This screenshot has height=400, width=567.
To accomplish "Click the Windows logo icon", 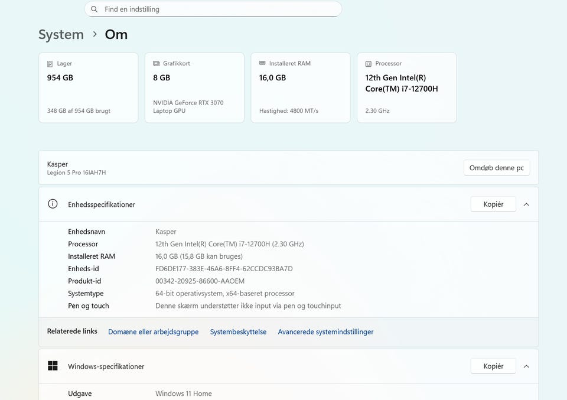I will pos(53,366).
